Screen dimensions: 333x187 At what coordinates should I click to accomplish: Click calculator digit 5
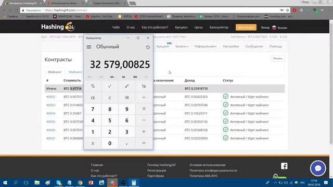coord(110,121)
